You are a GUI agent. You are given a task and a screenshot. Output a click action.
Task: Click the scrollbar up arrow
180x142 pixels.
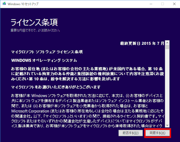pyautogui.click(x=167, y=43)
